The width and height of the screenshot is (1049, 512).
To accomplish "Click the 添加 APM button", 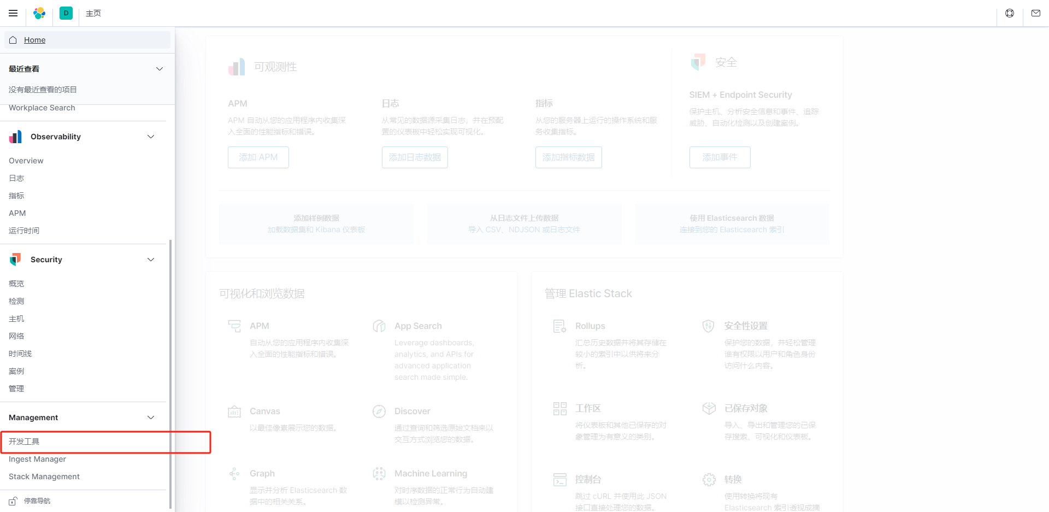I will (x=258, y=157).
